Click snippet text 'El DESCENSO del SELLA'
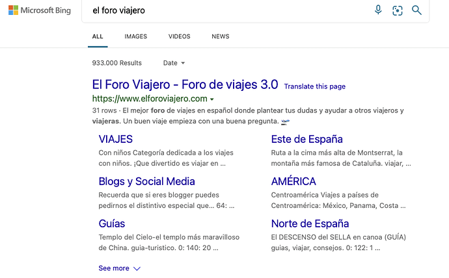The image size is (449, 278). click(310, 237)
